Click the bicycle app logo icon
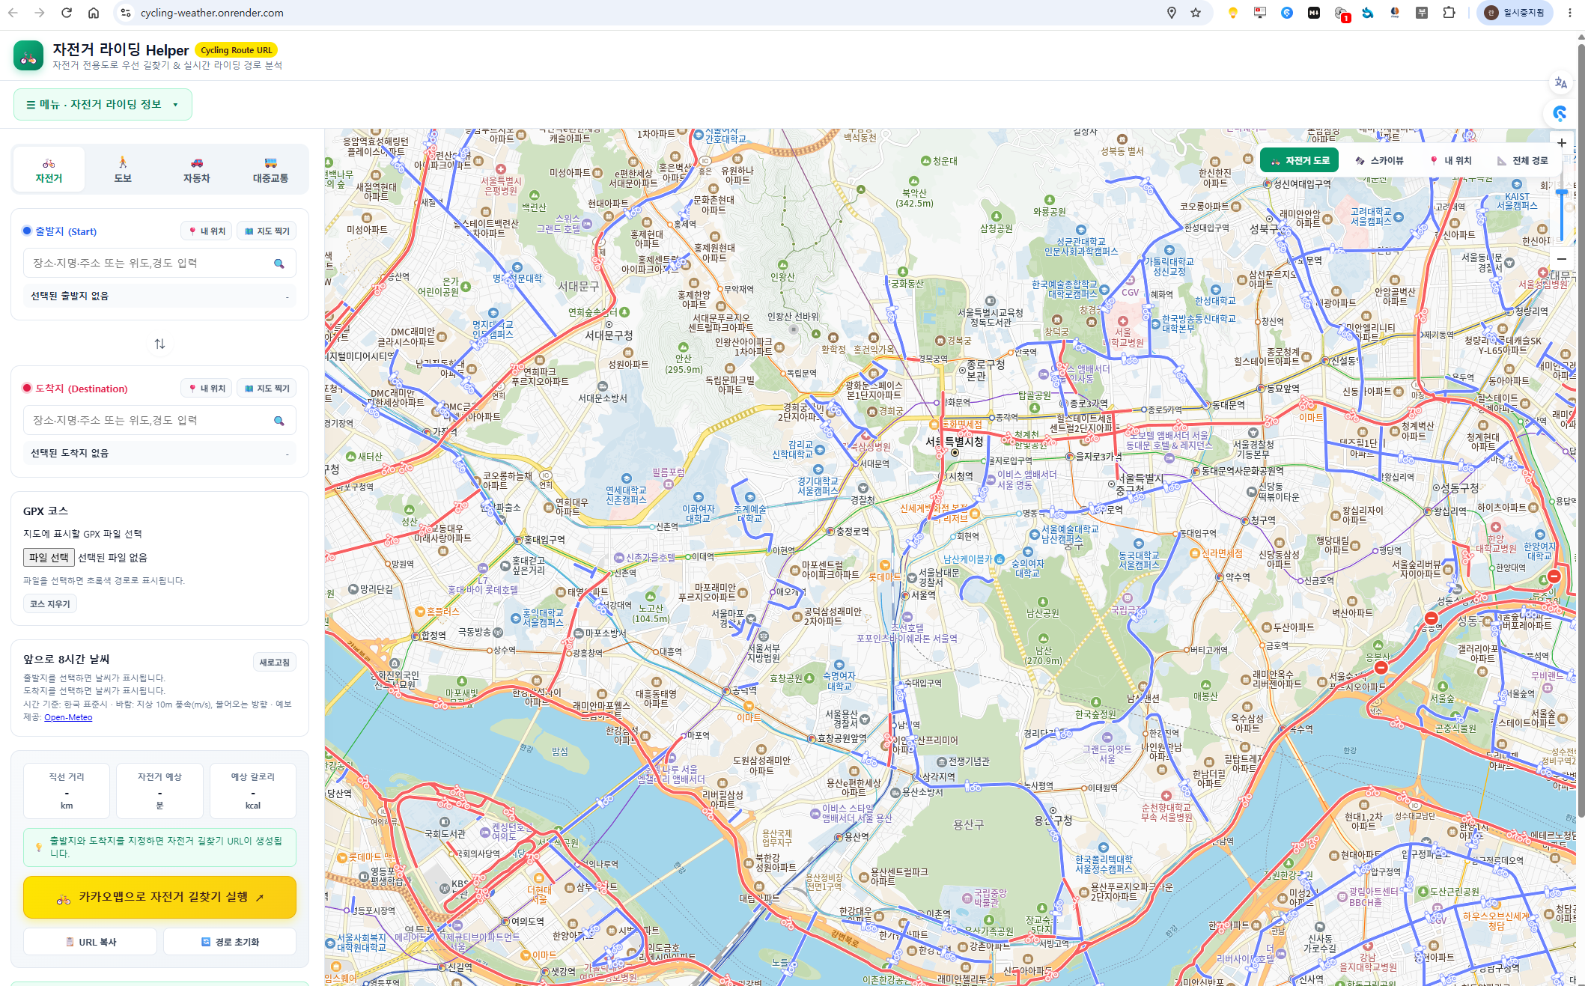This screenshot has height=986, width=1585. 28,55
